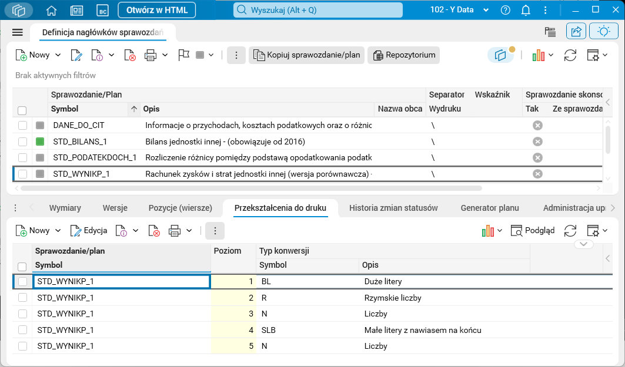
Task: Click Kopiuj sprawozdanie/plan button
Action: coord(306,55)
